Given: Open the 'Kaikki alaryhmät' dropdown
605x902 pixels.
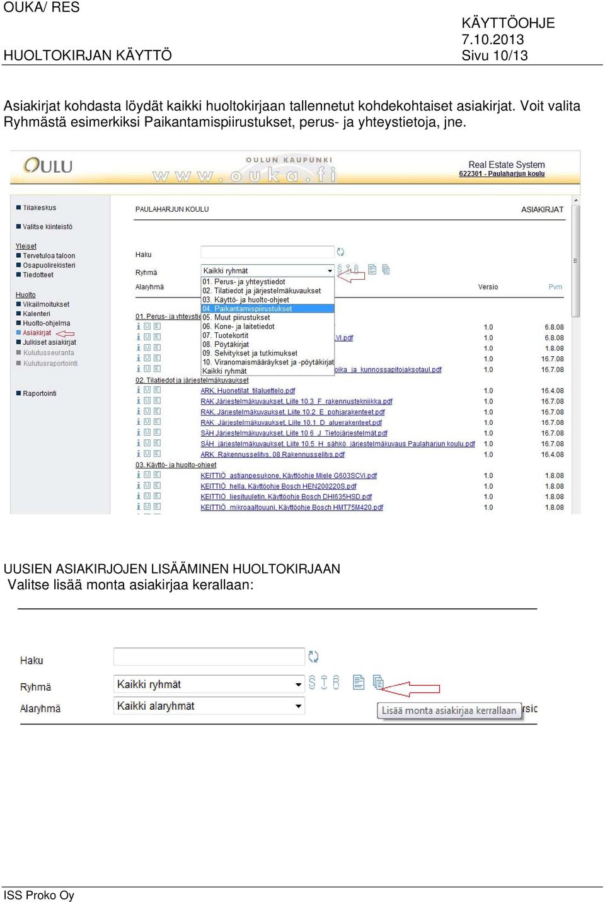Looking at the screenshot, I should (x=209, y=706).
